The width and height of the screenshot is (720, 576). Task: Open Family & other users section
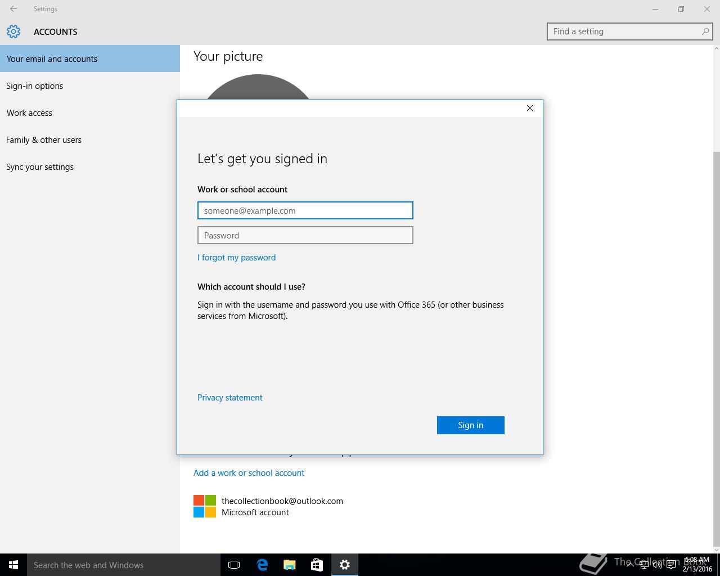[x=90, y=139]
